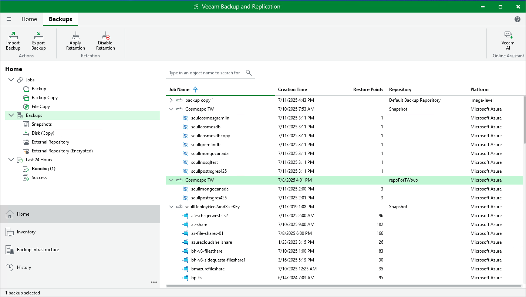Click the at-share file share icon
The image size is (526, 297).
pos(185,225)
